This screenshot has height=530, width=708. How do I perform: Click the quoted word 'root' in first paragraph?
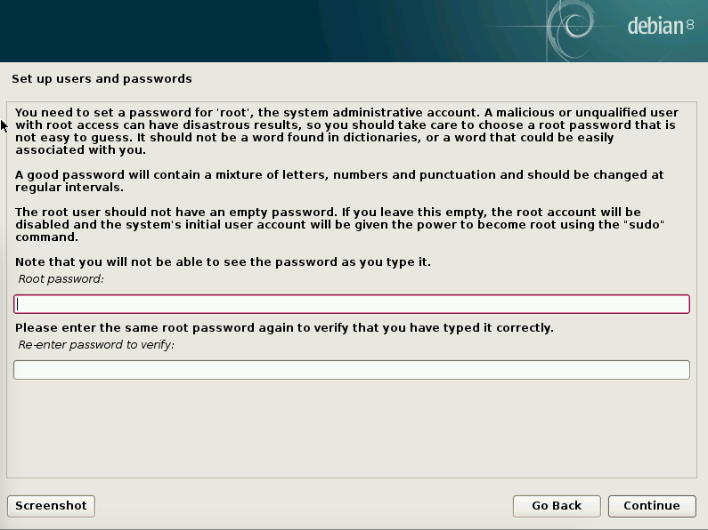(234, 112)
